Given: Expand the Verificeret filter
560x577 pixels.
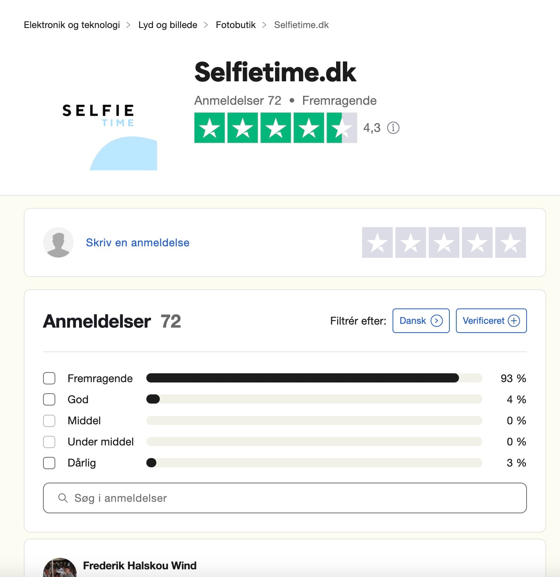Looking at the screenshot, I should (x=491, y=321).
